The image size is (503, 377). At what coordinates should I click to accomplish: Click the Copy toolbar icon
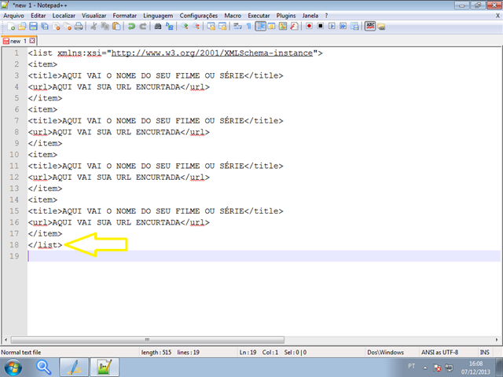click(105, 26)
